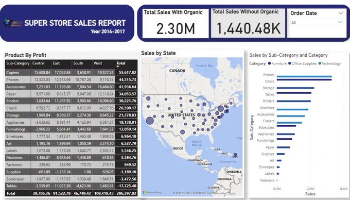Click the Phones total value 44,515.73
The image size is (350, 200).
click(128, 79)
